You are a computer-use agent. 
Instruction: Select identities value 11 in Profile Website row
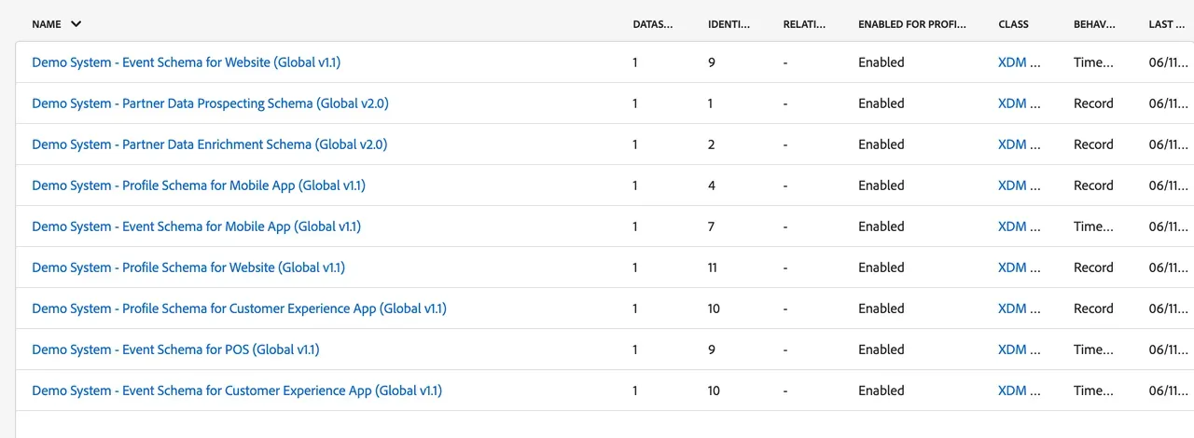(x=714, y=267)
